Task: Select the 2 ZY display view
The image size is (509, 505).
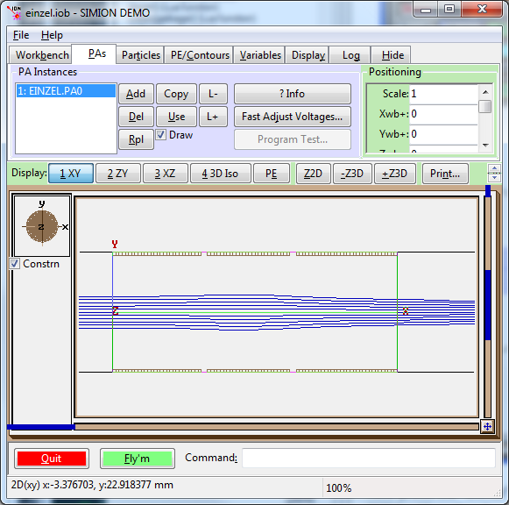Action: click(118, 174)
